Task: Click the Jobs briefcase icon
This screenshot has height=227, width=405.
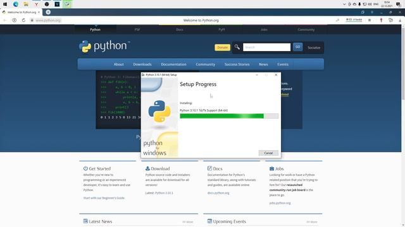Action: point(271,168)
